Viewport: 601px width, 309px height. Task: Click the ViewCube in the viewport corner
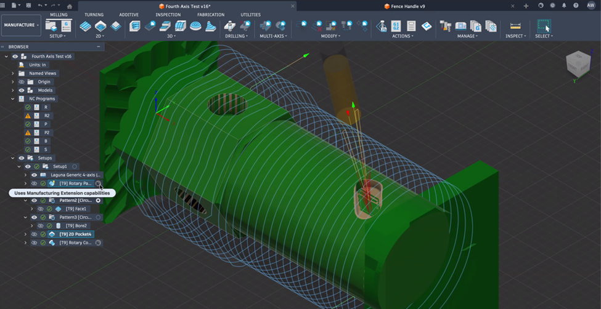pos(577,64)
